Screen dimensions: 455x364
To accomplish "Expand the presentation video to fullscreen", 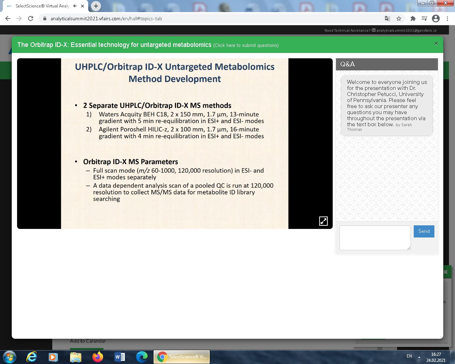I will click(323, 221).
